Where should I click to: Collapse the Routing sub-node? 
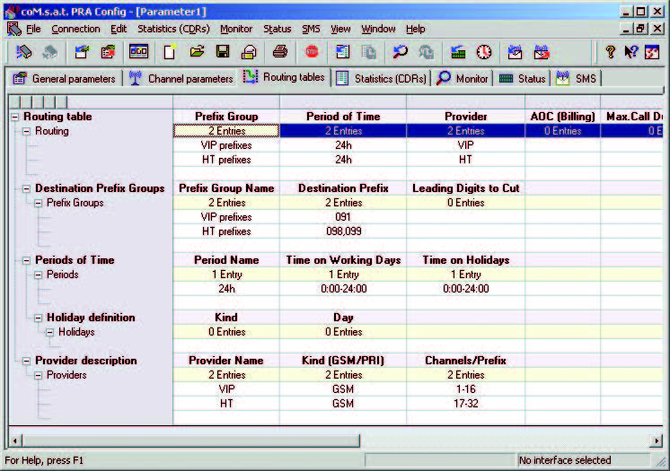click(26, 131)
